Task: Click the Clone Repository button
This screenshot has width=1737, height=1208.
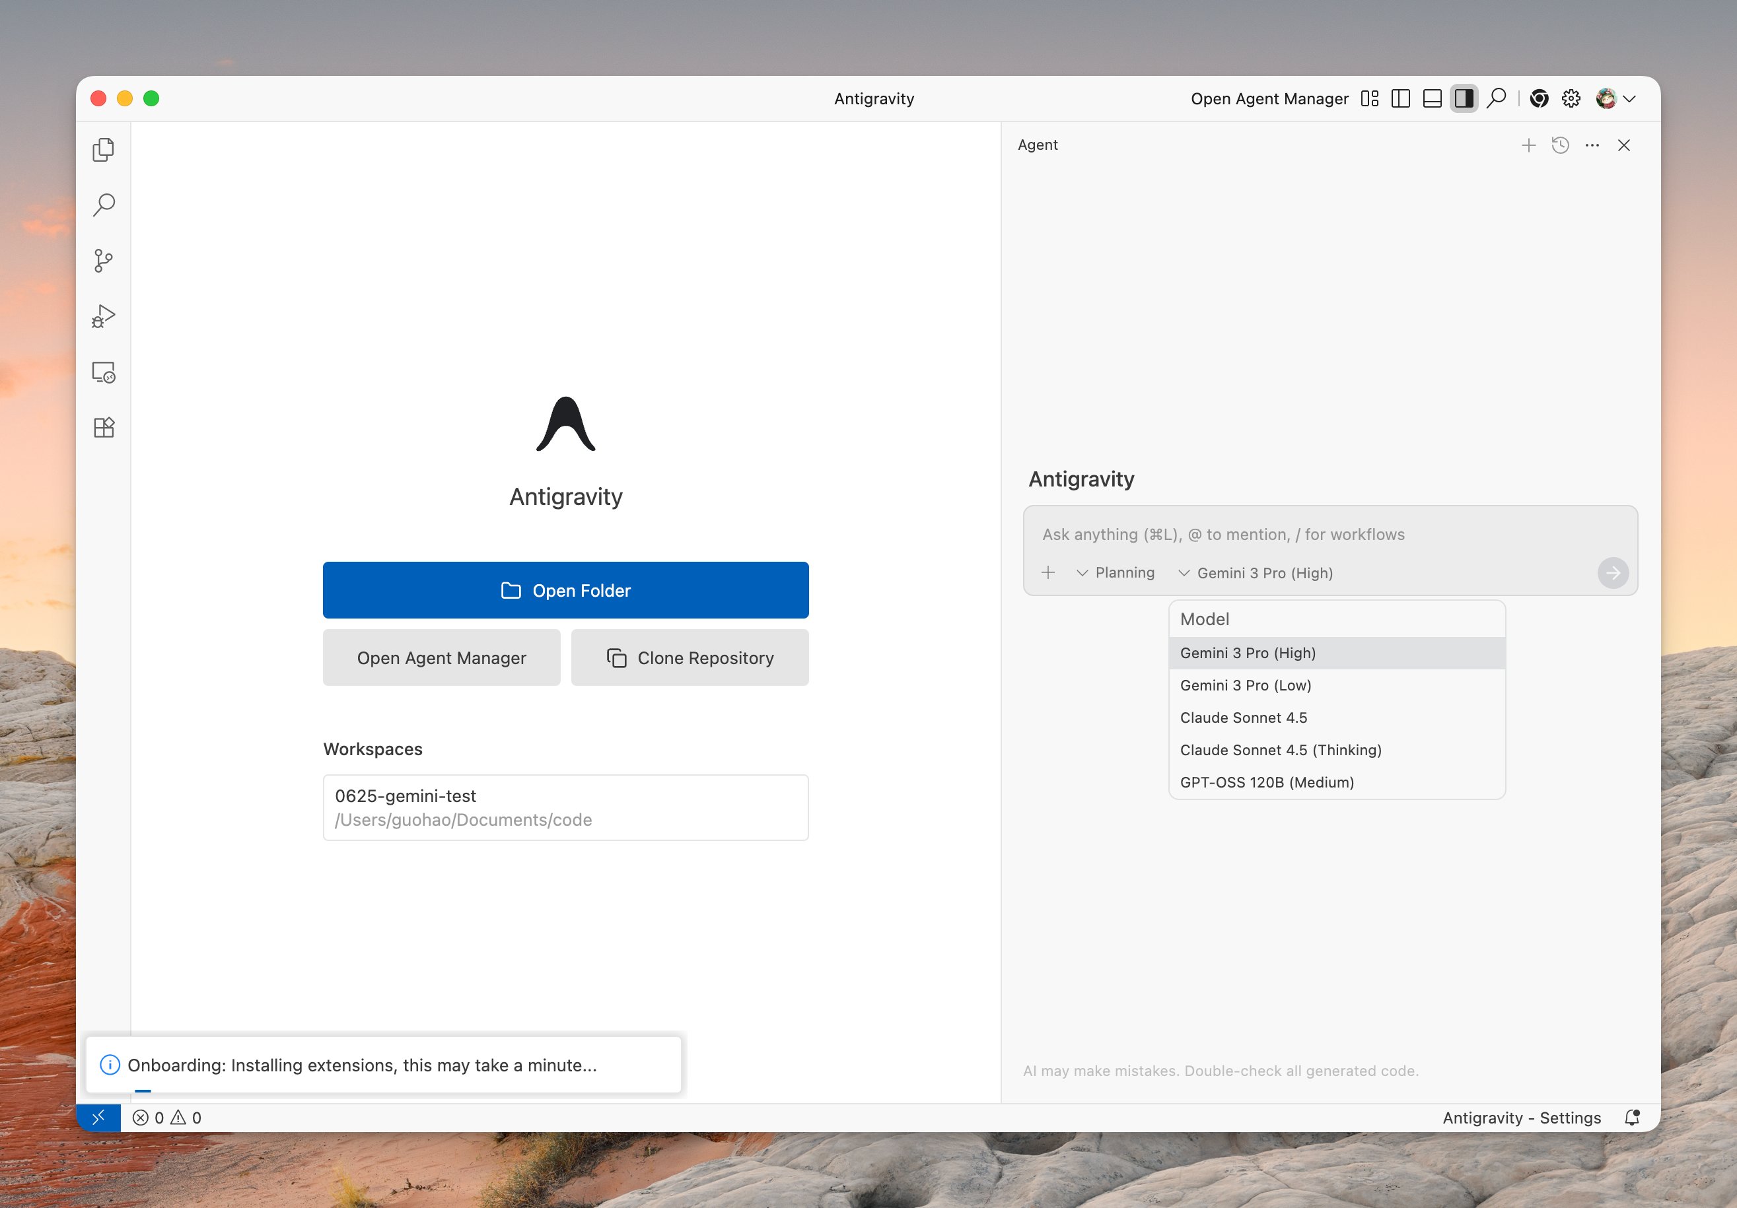Action: point(690,657)
